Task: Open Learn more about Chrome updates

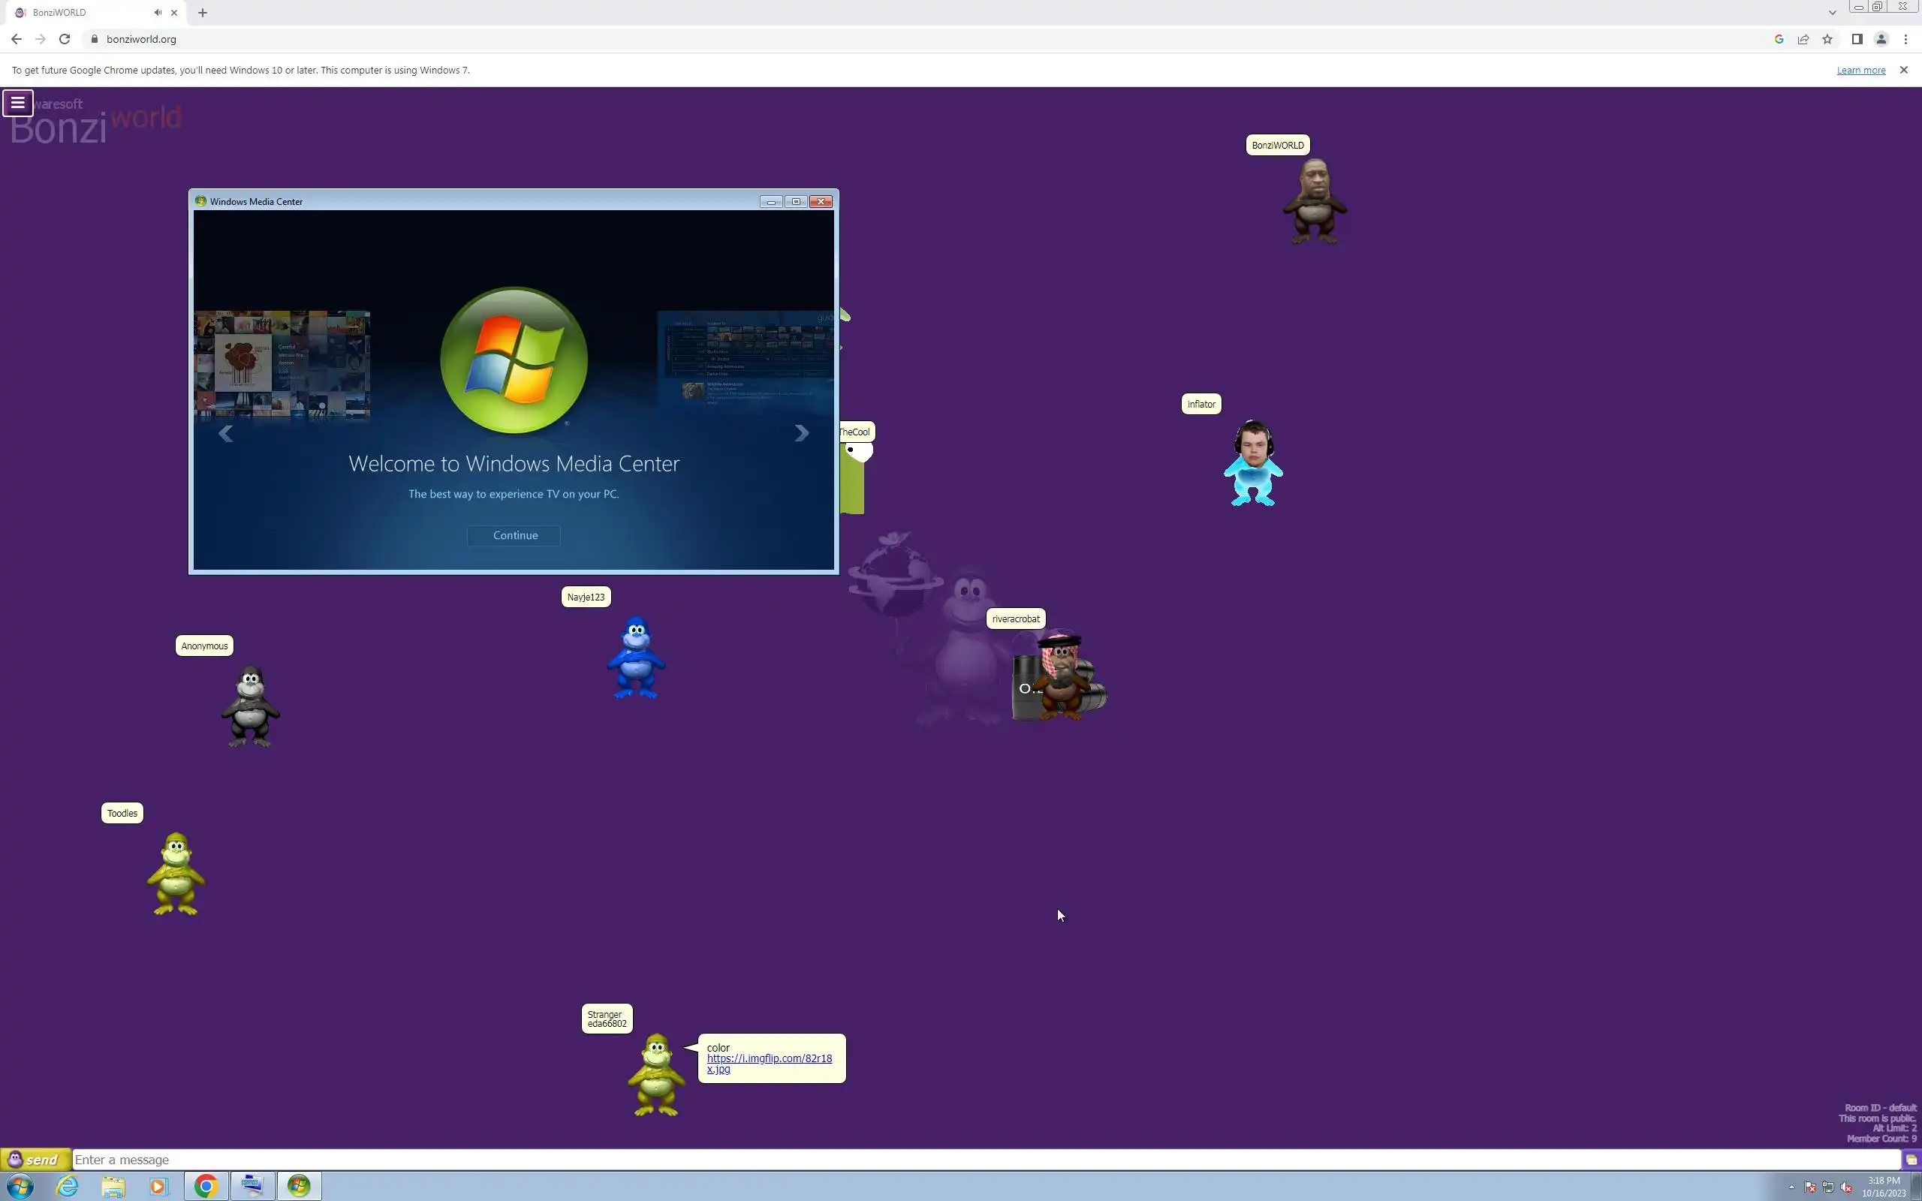Action: pos(1860,70)
